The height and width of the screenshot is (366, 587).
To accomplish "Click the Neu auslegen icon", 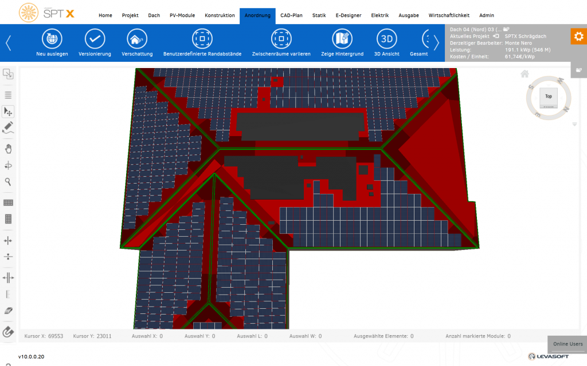I will 52,39.
